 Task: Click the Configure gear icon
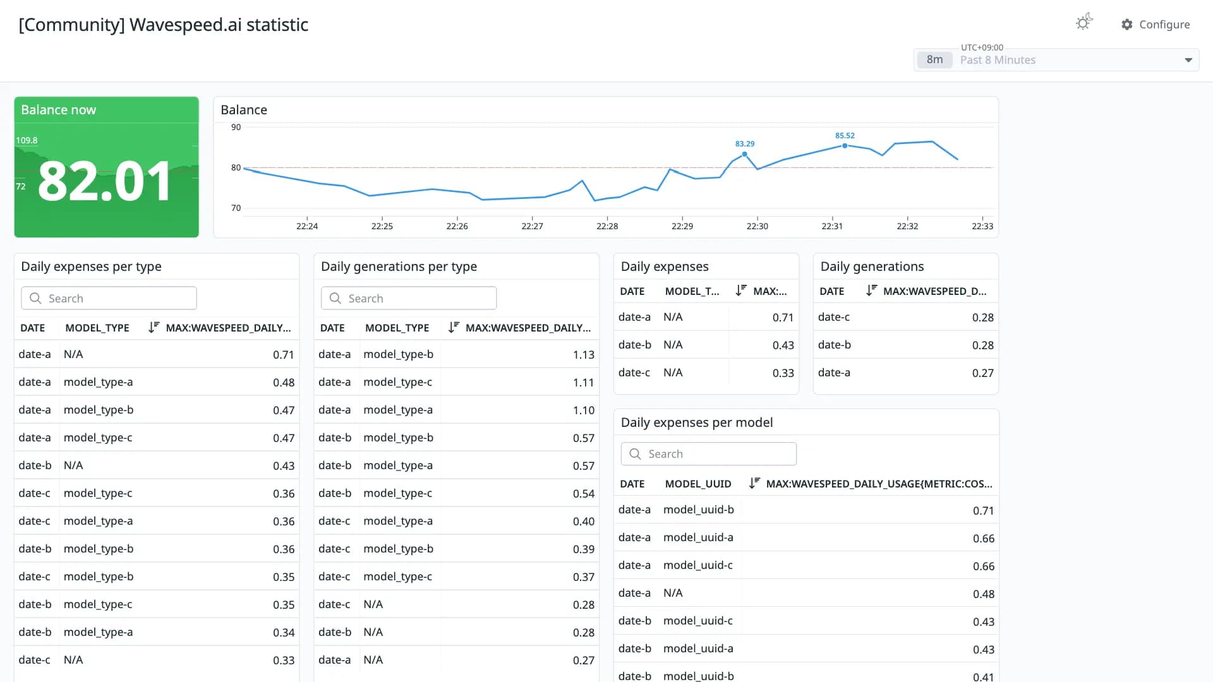[x=1127, y=25]
